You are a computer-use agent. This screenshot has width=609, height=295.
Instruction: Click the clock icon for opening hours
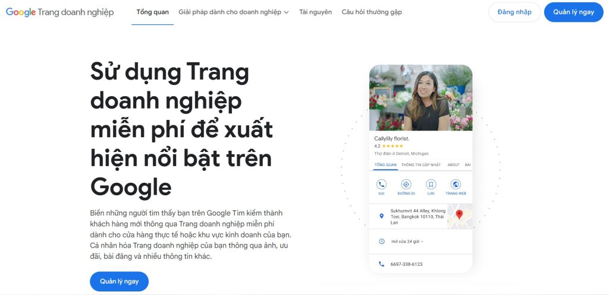tap(381, 241)
